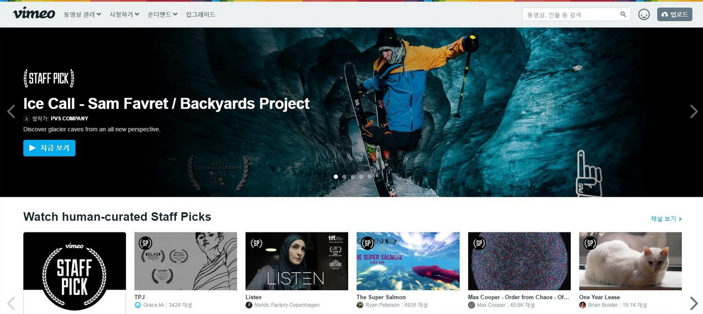This screenshot has width=703, height=314.
Task: Open the 시청하기 dropdown menu
Action: (x=123, y=14)
